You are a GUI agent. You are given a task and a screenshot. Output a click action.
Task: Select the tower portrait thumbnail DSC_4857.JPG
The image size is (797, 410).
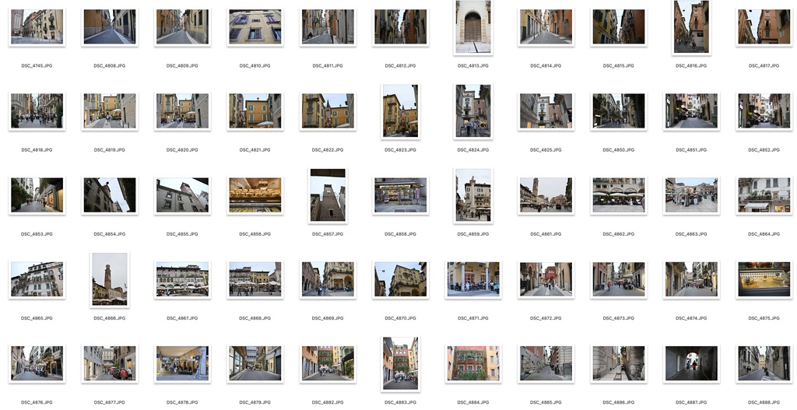[x=328, y=195]
